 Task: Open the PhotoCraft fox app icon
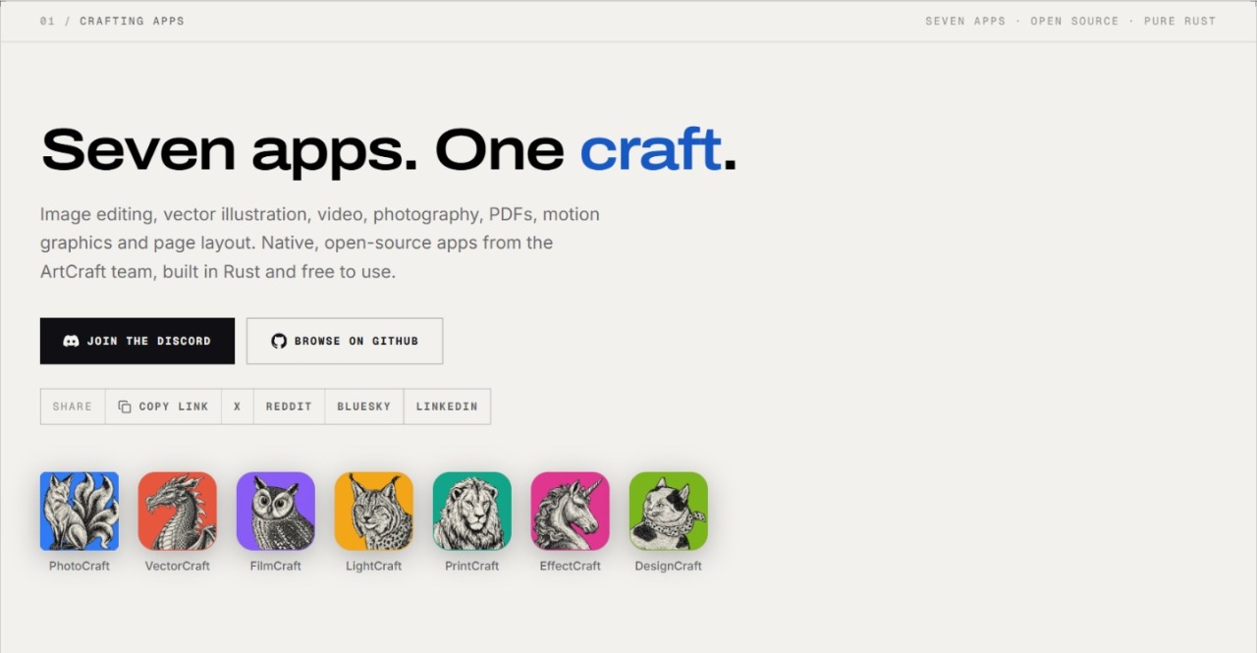[x=80, y=512]
